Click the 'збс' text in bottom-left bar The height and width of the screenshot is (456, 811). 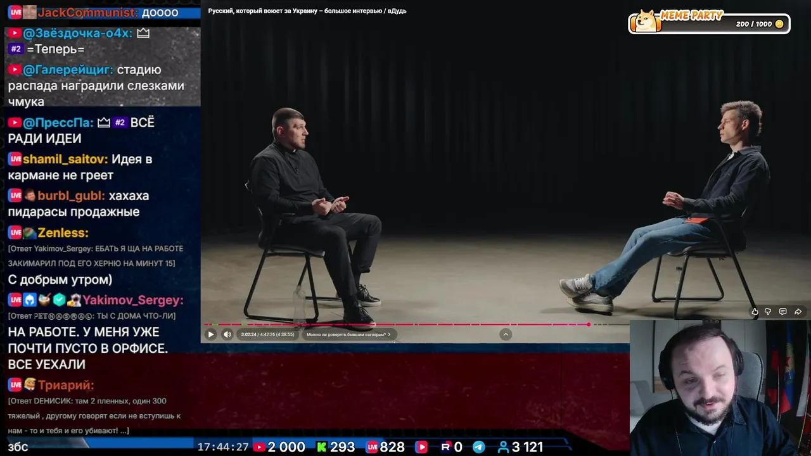(x=18, y=447)
